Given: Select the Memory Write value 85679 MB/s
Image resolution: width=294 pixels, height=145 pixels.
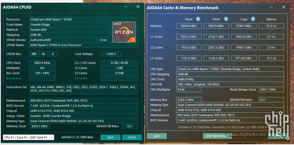Looking at the screenshot, I should 216,26.
